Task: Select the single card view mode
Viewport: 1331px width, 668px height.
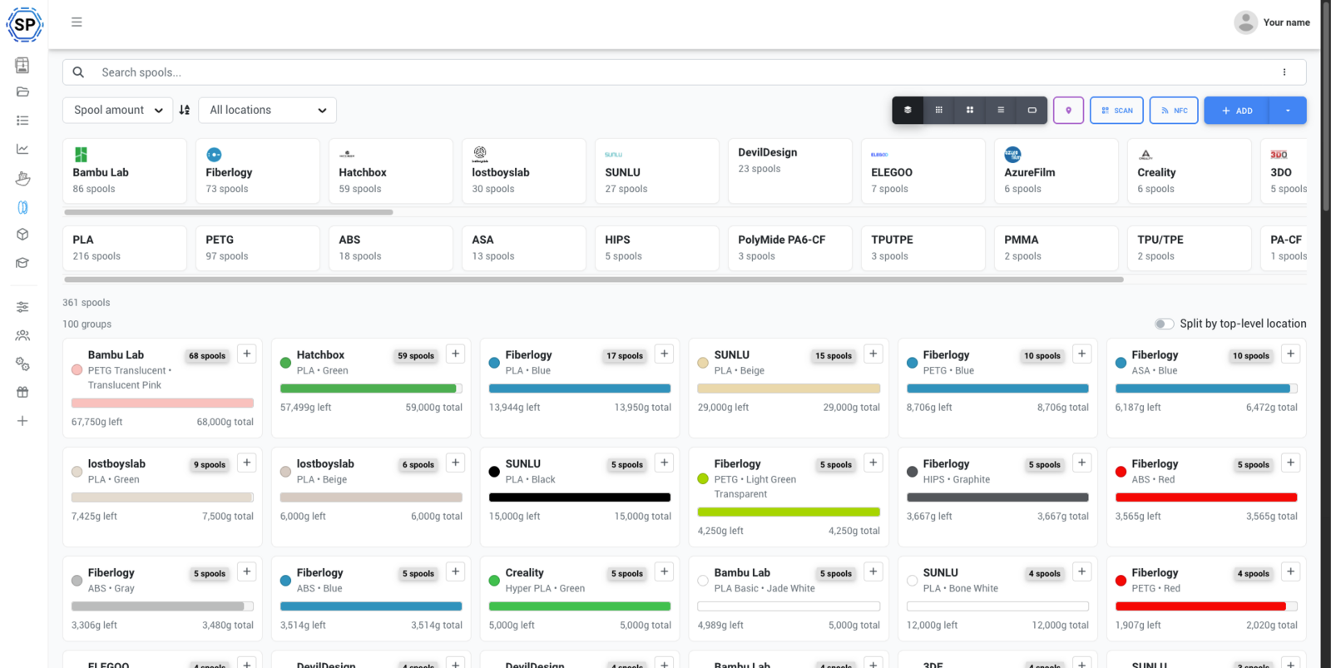Action: 1032,110
